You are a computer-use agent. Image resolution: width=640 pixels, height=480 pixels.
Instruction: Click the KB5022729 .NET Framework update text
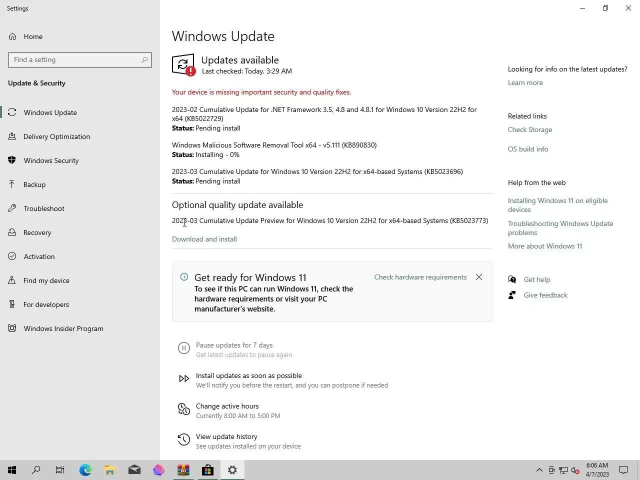pos(324,114)
